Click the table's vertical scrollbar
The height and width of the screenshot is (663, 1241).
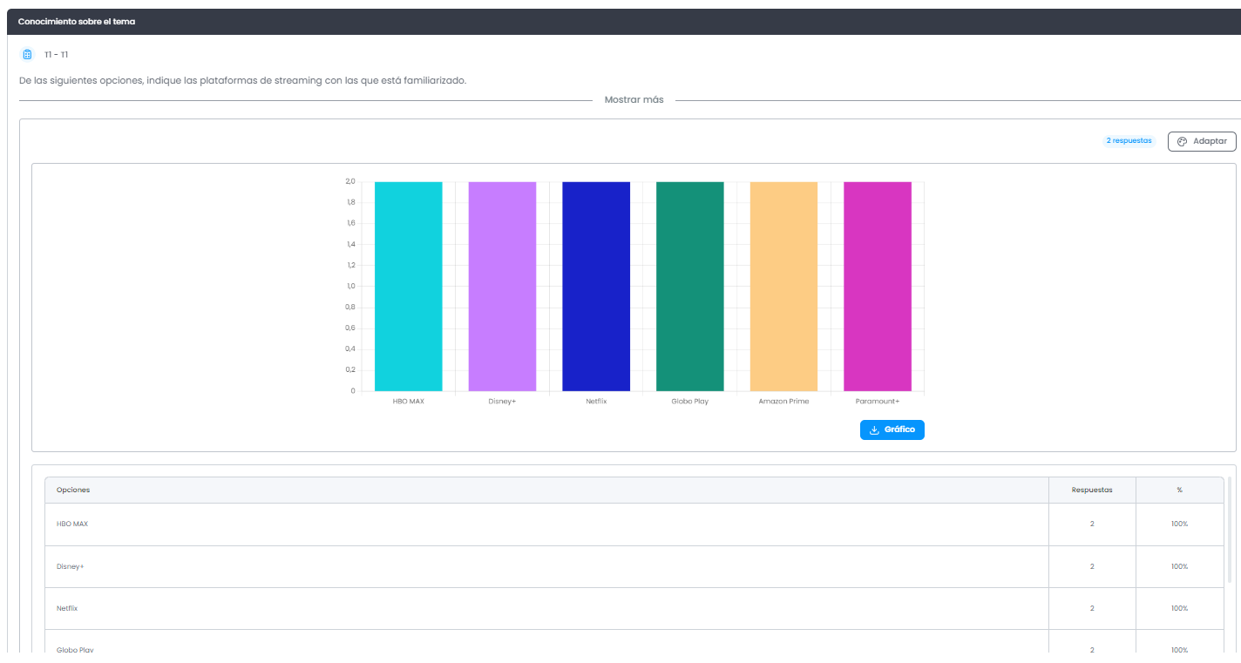1230,530
